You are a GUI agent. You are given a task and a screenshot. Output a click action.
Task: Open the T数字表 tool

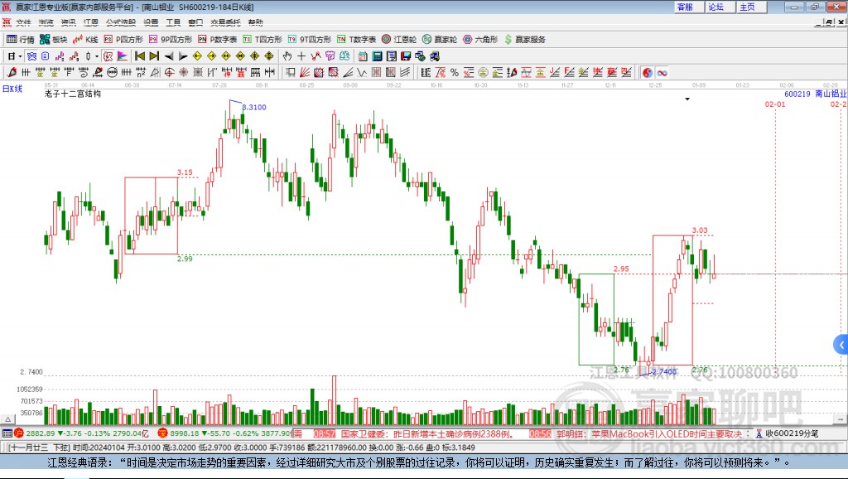point(356,40)
